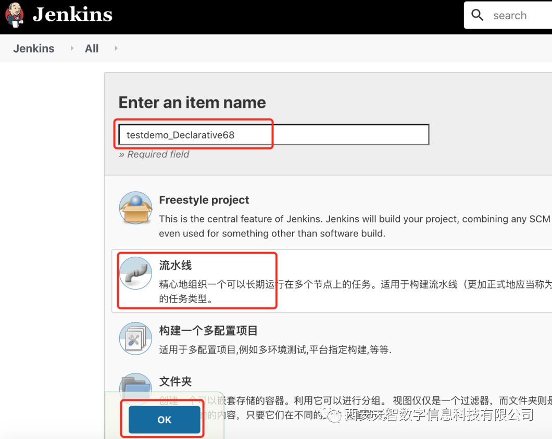Choose the 文件夹 item type title
The width and height of the screenshot is (552, 439).
click(x=175, y=382)
